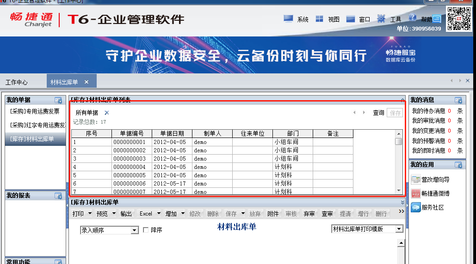Open 我的应用 panel settings icon

[x=458, y=165]
